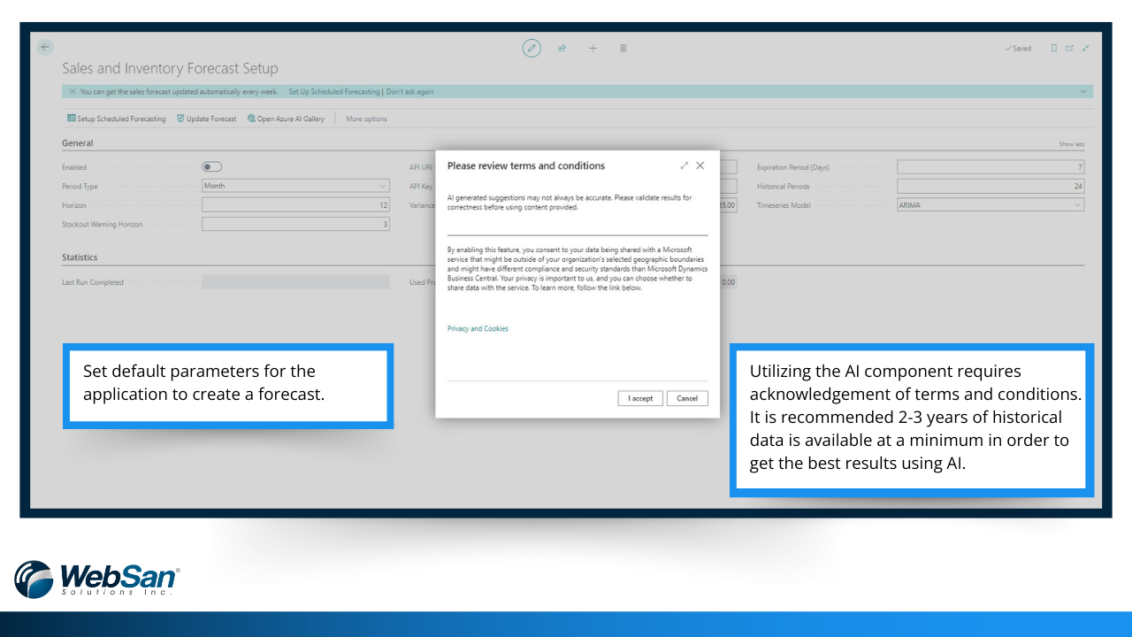Click the Stockout Warning Horizon field
This screenshot has height=637, width=1132.
[295, 225]
